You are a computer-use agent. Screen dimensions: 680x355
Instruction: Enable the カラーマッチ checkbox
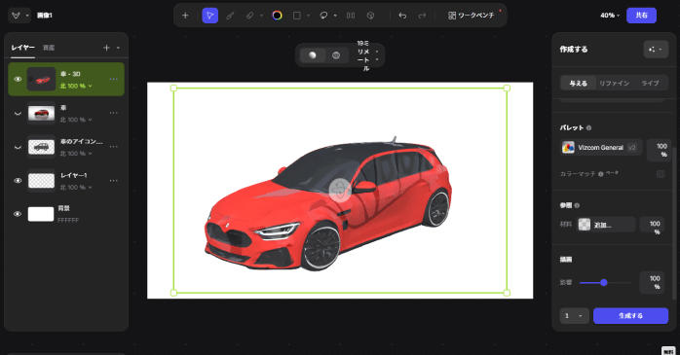661,174
